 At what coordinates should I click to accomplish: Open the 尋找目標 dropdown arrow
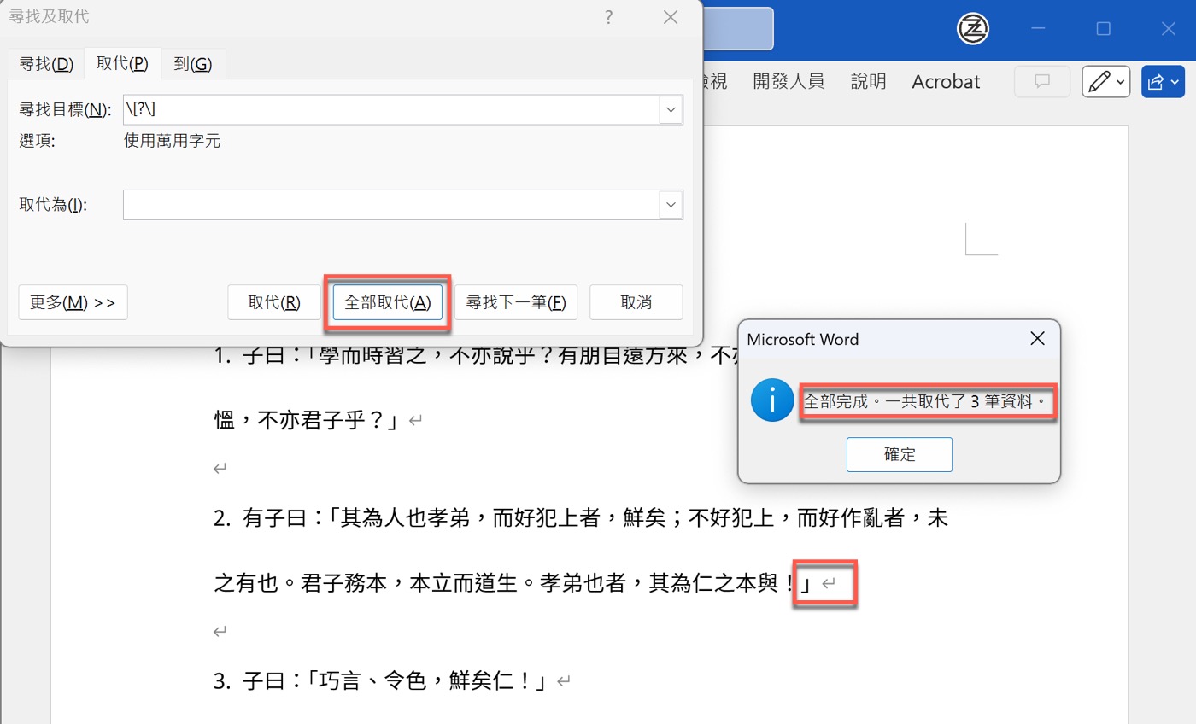(671, 109)
